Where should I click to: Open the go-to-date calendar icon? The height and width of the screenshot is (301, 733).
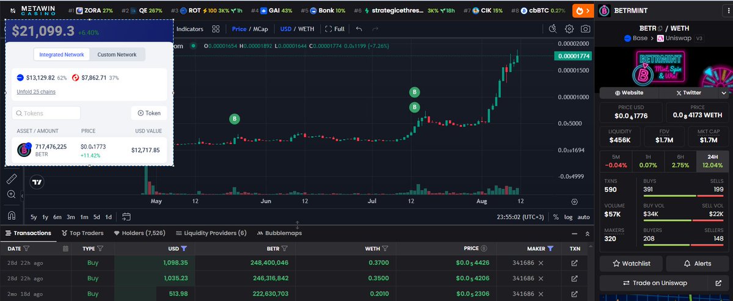point(126,217)
